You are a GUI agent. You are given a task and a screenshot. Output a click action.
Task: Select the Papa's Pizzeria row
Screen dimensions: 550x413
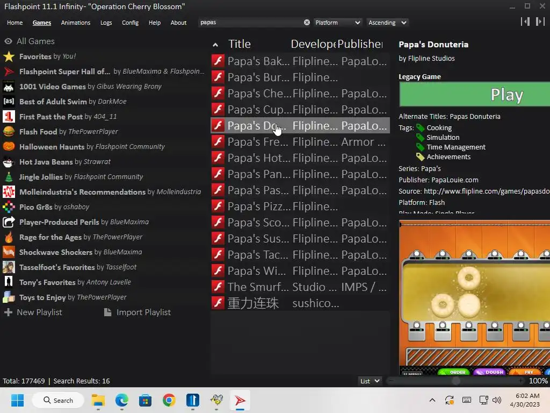click(x=300, y=206)
